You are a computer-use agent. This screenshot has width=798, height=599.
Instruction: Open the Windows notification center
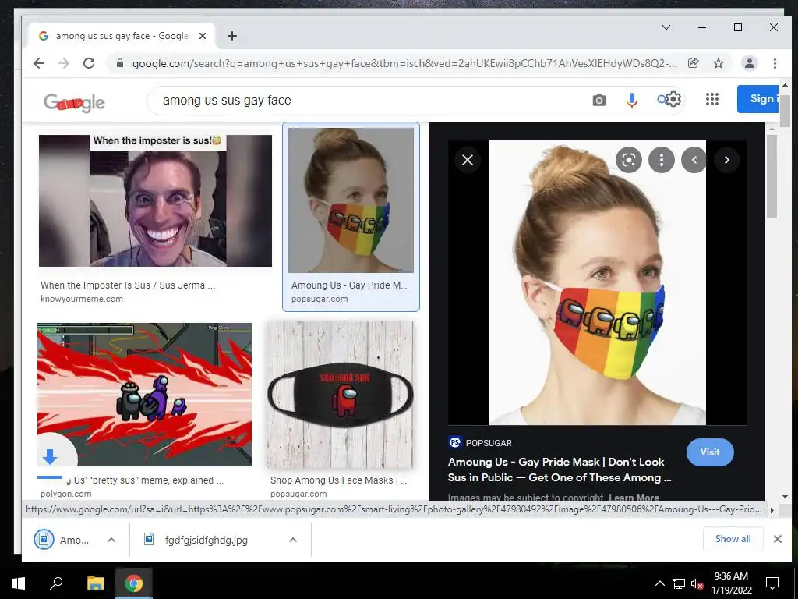(x=772, y=583)
